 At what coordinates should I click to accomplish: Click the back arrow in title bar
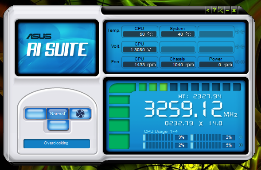click(208, 10)
